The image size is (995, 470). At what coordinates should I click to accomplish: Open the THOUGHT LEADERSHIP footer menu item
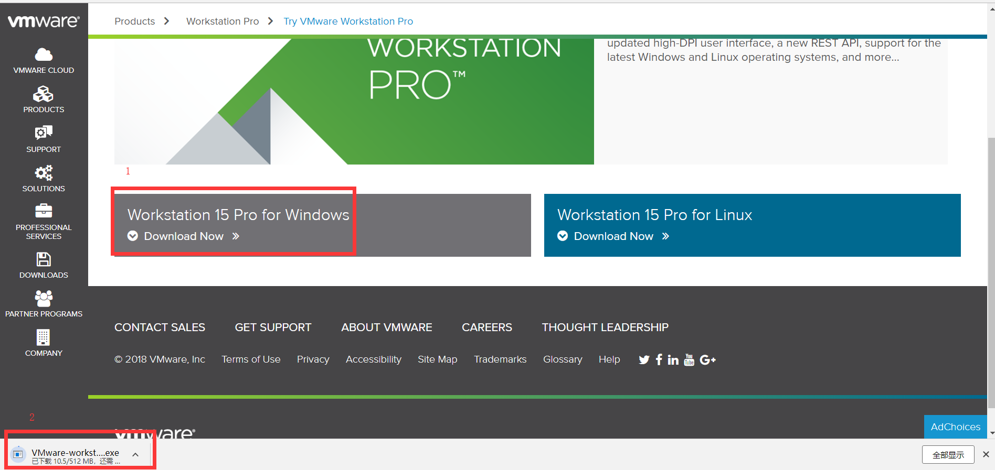tap(605, 327)
